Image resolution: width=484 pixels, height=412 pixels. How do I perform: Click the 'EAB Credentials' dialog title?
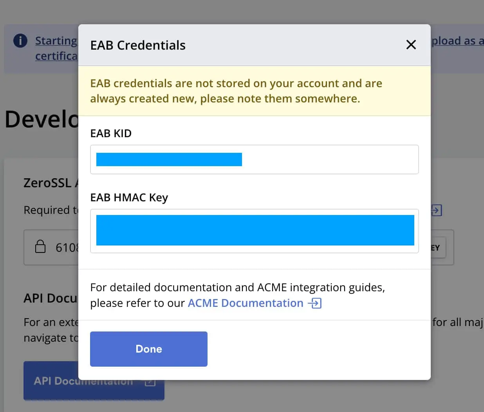[138, 45]
